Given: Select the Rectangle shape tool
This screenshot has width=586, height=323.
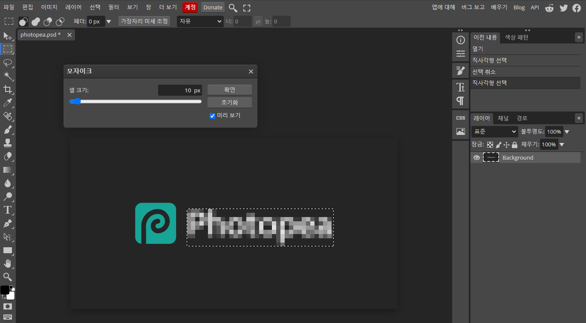Looking at the screenshot, I should 8,250.
